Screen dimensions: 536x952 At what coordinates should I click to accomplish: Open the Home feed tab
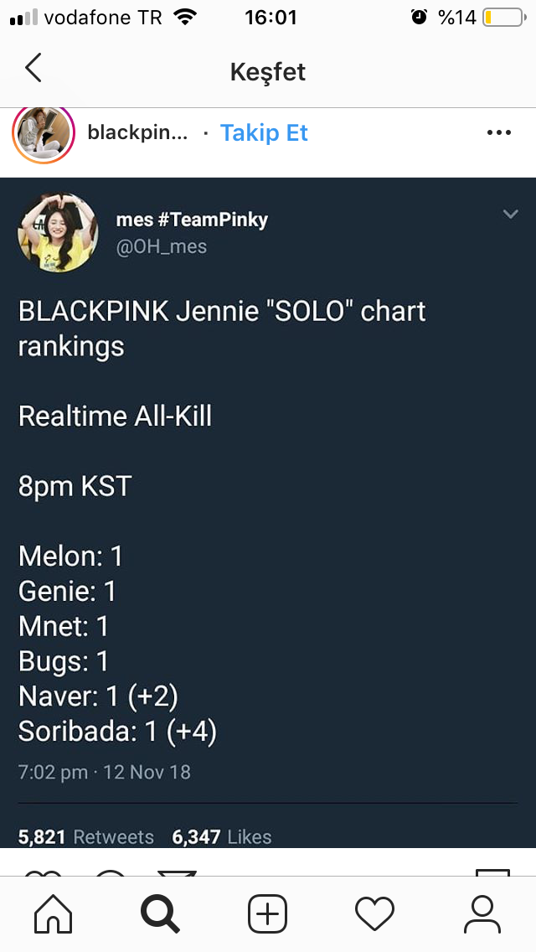coord(53,913)
